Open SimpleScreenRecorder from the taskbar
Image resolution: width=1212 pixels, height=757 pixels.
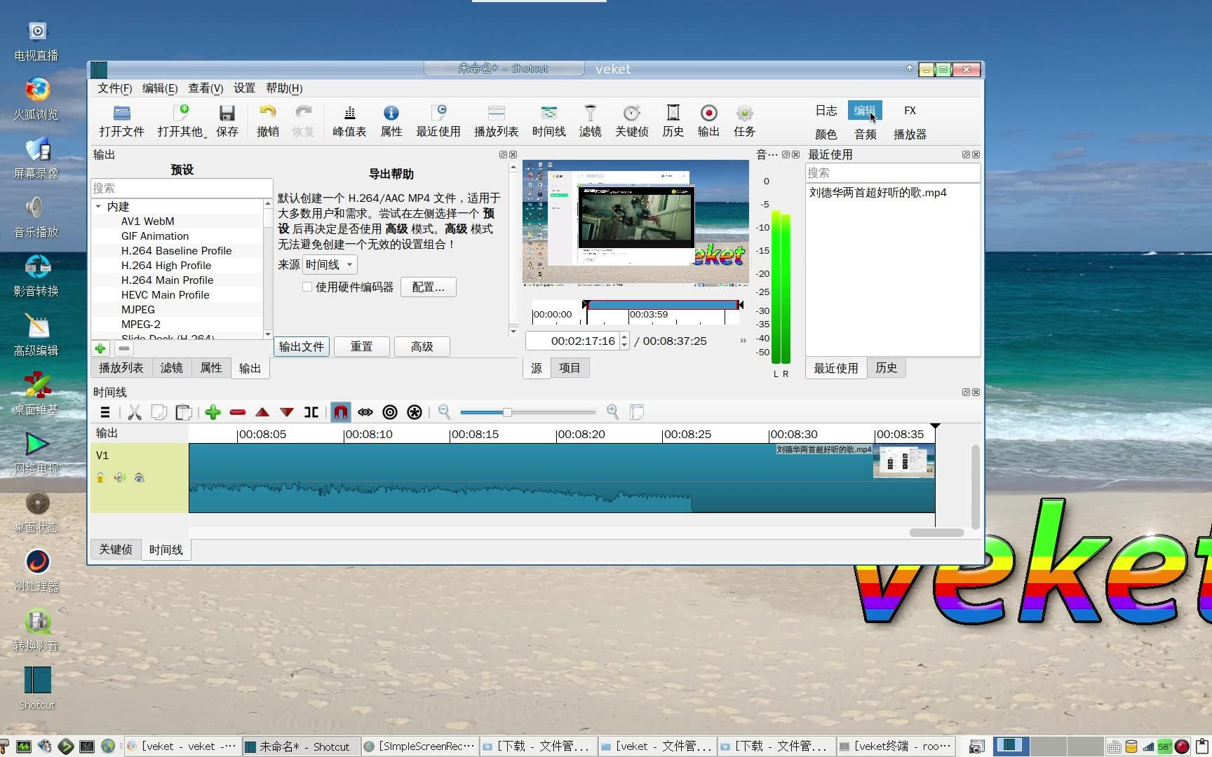419,746
